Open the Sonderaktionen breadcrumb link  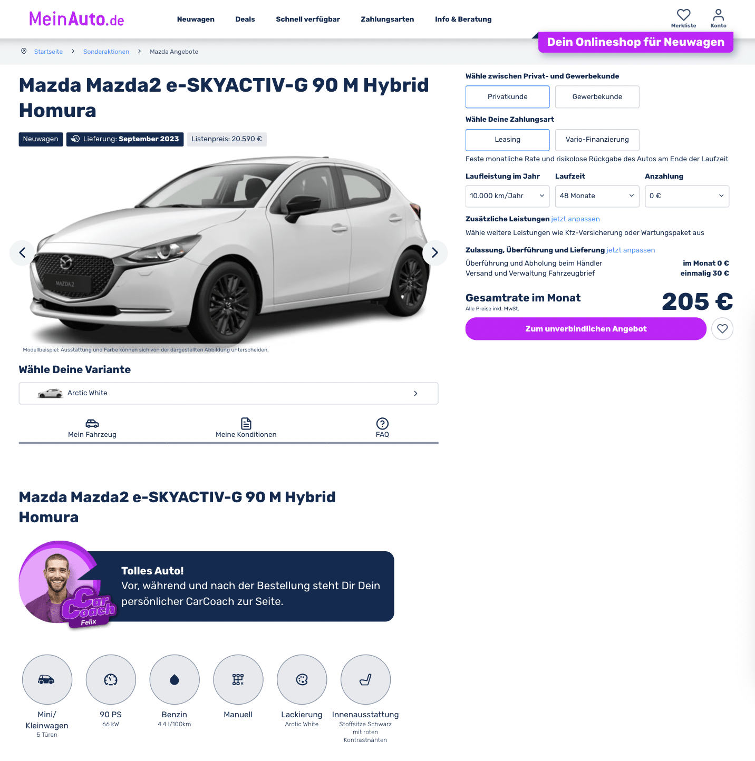tap(106, 52)
